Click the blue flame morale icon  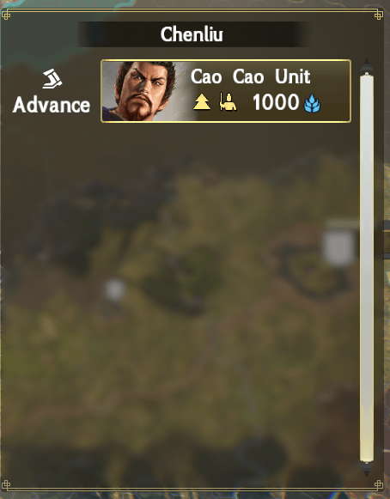tap(312, 103)
